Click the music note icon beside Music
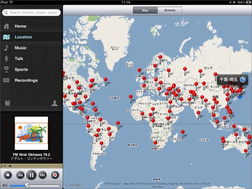 coord(6,48)
